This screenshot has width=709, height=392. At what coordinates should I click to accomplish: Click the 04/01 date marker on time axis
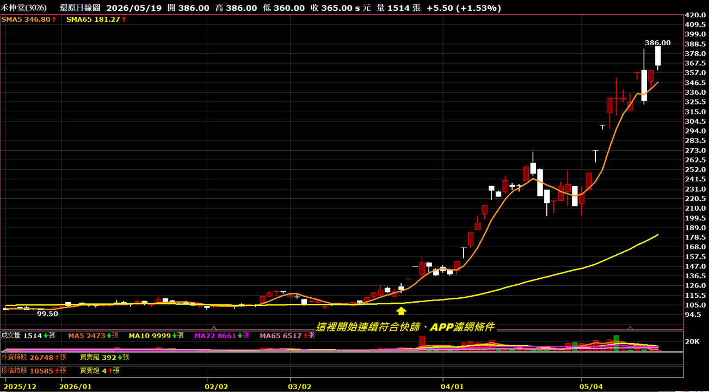tap(452, 387)
